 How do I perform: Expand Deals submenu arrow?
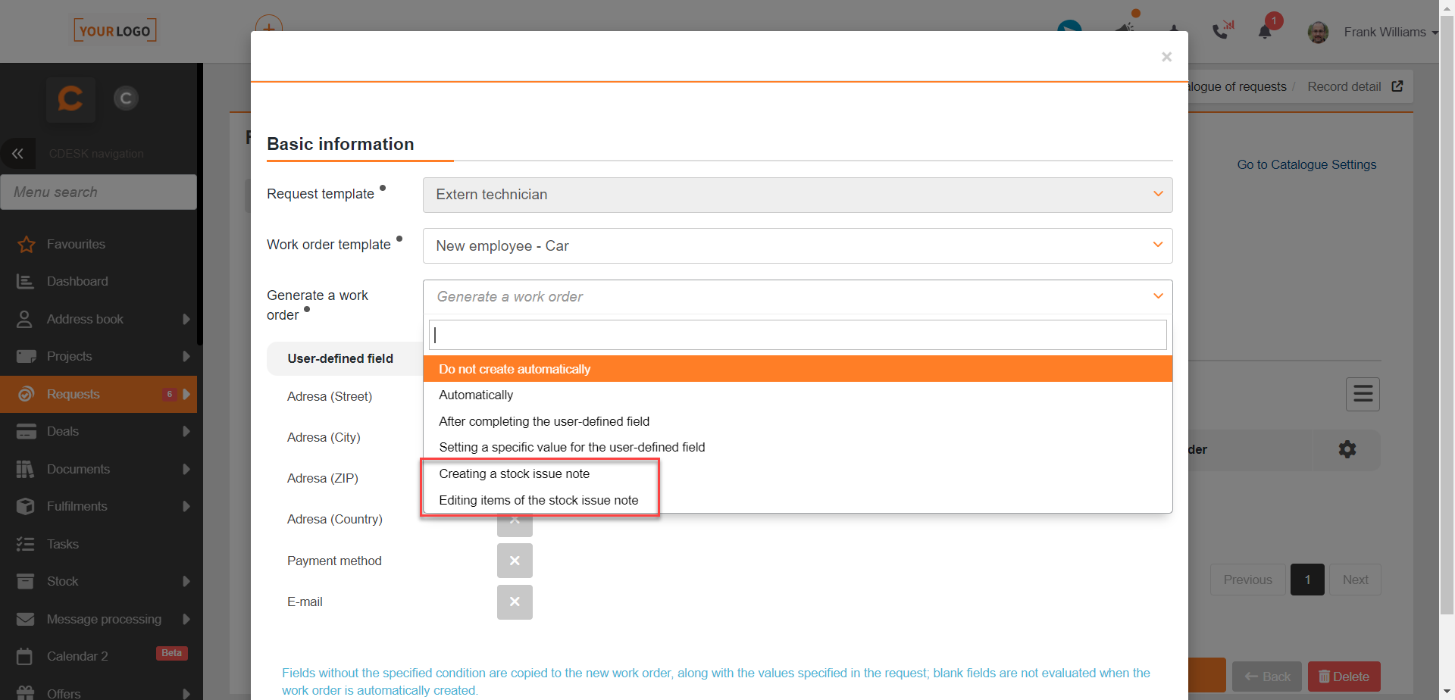coord(186,431)
